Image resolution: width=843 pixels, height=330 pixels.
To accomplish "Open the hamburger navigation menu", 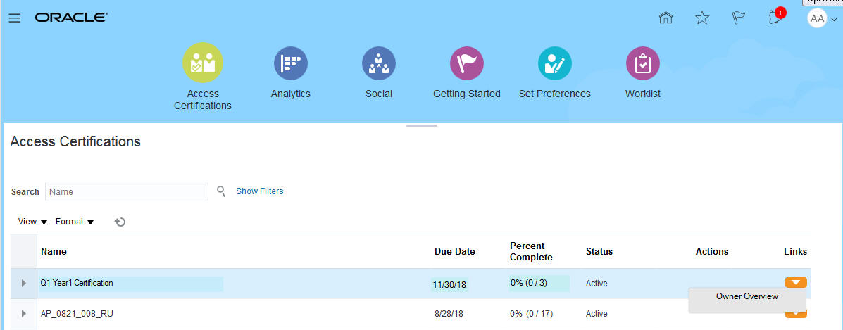I will [x=14, y=18].
